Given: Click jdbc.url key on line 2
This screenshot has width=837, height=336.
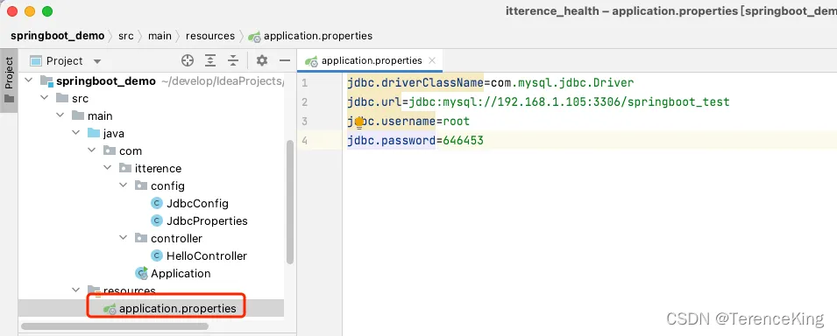Looking at the screenshot, I should tap(375, 101).
